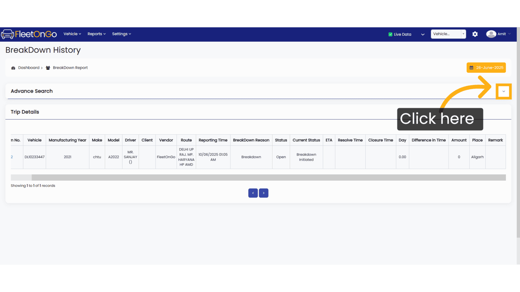Viewport: 520px width, 292px height.
Task: Sort by Client column header
Action: click(x=147, y=140)
